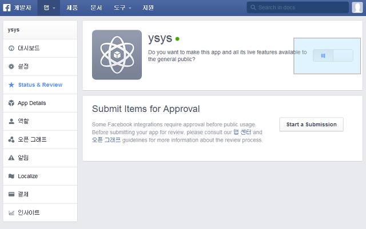Open 설정 in the sidebar
Image resolution: width=366 pixels, height=229 pixels.
pos(40,66)
